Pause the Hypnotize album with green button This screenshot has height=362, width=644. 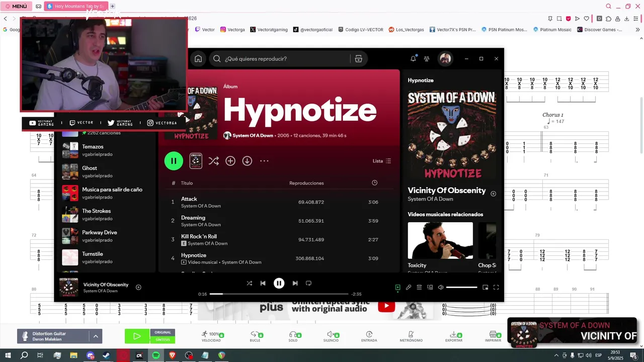click(x=174, y=161)
